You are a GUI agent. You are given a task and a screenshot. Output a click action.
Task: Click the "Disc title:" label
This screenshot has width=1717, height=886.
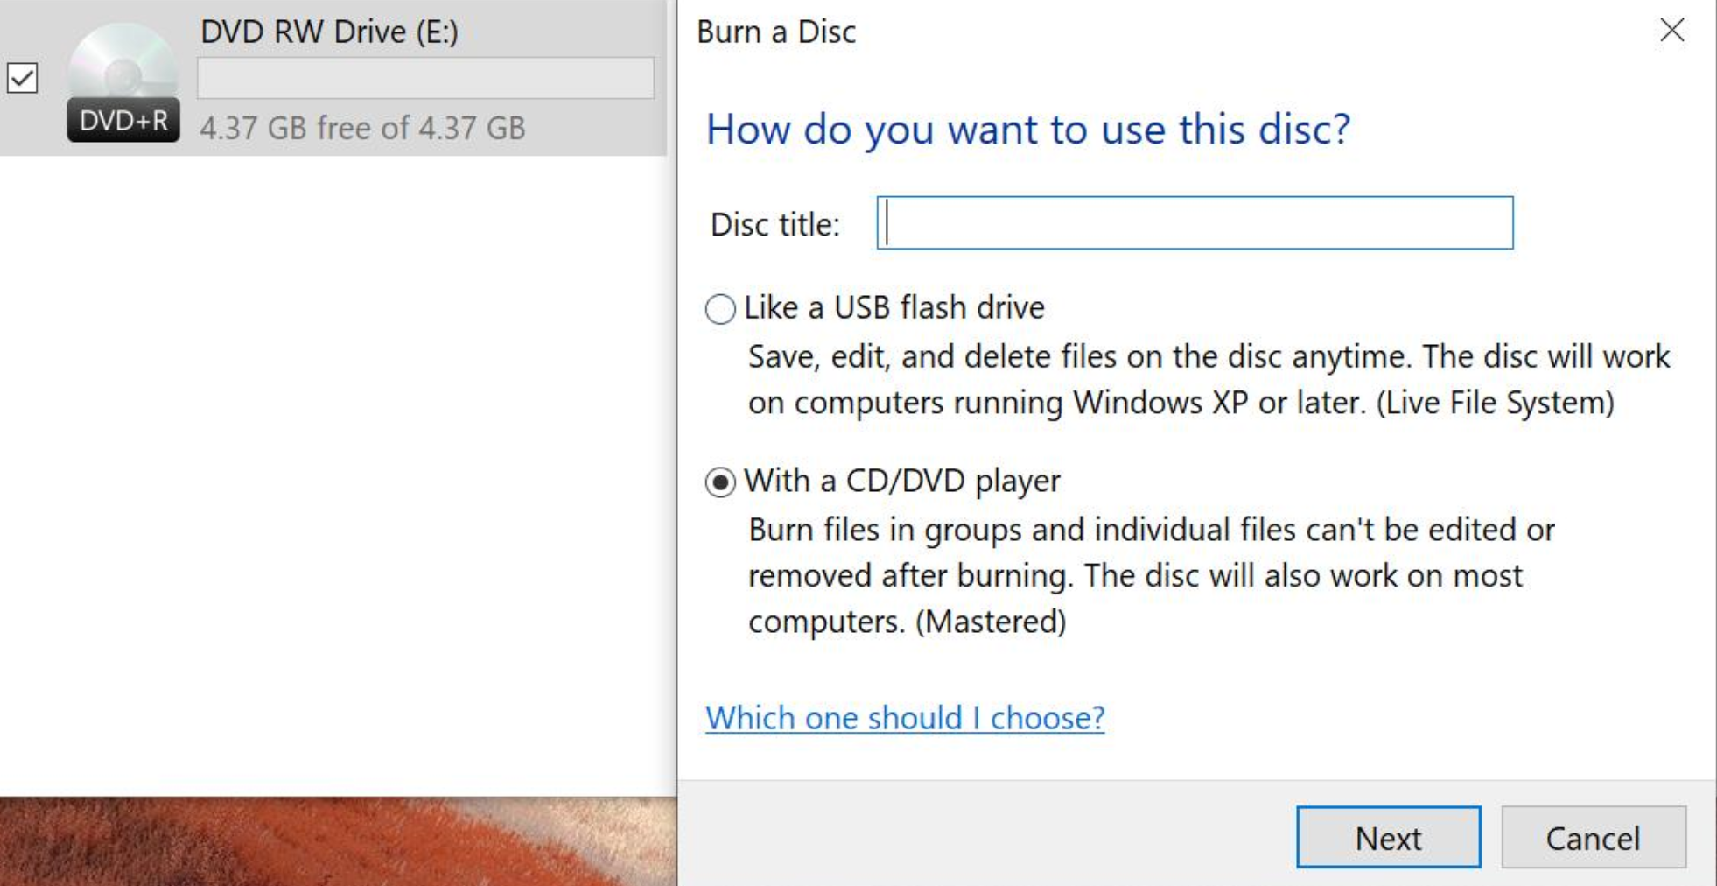[774, 222]
